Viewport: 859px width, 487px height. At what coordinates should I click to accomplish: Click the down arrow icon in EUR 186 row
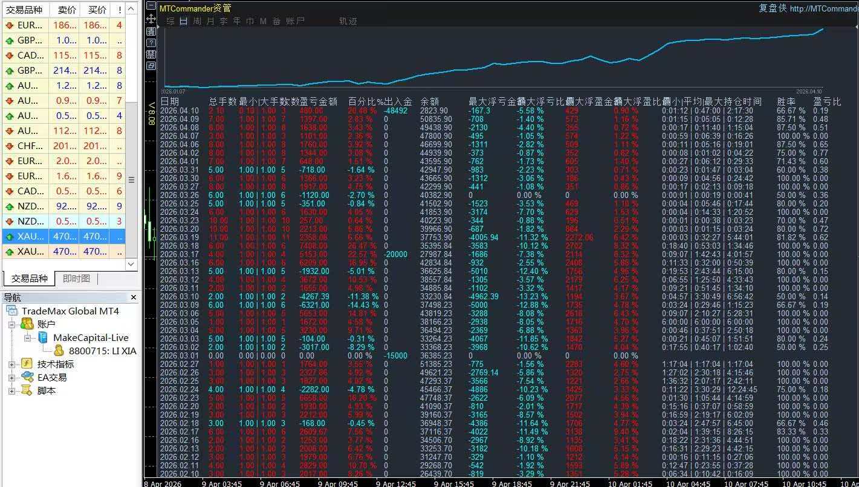pos(9,25)
